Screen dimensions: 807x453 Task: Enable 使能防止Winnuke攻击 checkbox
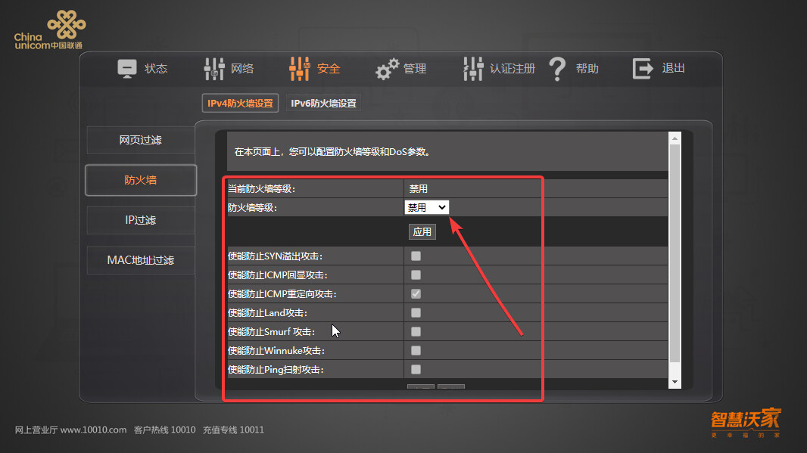pos(416,351)
